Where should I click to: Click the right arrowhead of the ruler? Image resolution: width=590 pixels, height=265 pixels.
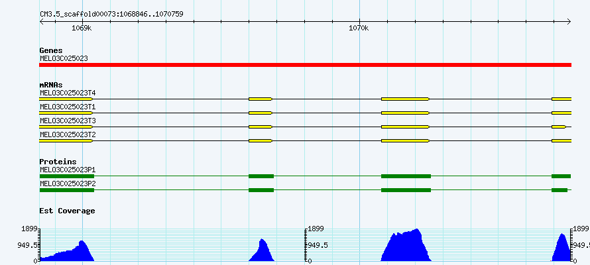tap(569, 21)
